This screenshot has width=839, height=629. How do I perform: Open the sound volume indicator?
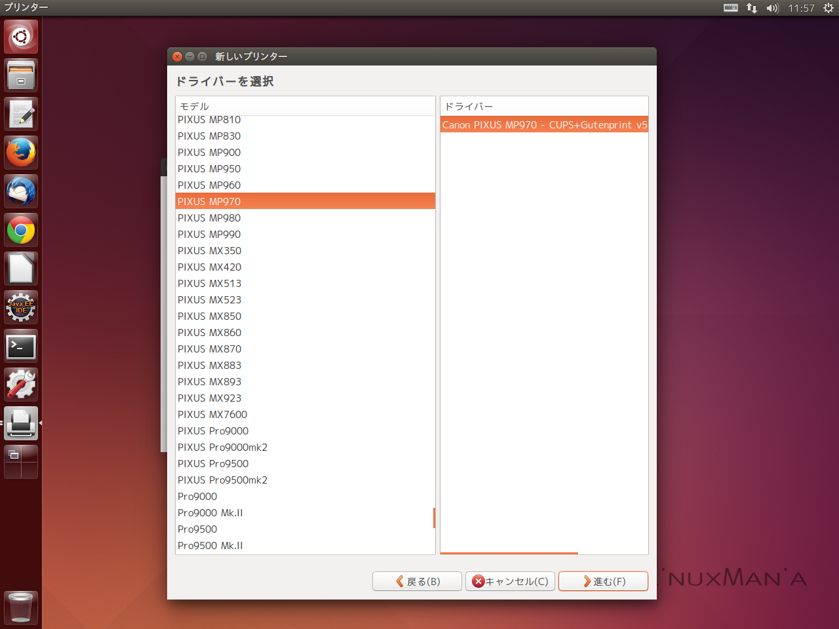(x=772, y=8)
